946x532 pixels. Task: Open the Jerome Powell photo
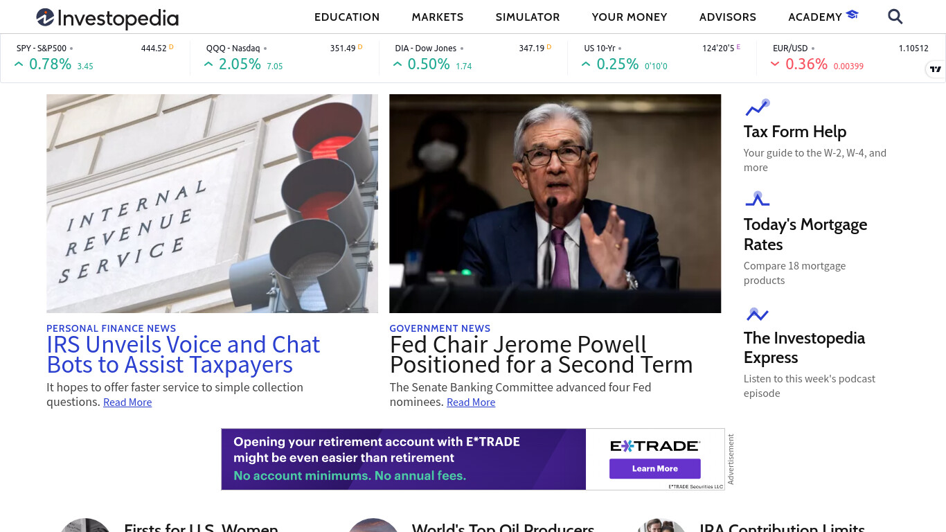coord(555,204)
